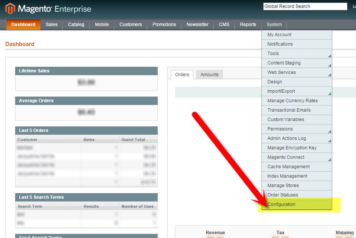Image resolution: width=356 pixels, height=238 pixels.
Task: Click the Average Orders panel heading
Action: [86, 101]
